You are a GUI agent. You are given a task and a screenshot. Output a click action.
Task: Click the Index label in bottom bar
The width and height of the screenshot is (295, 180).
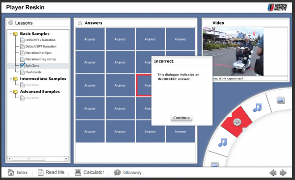22,173
